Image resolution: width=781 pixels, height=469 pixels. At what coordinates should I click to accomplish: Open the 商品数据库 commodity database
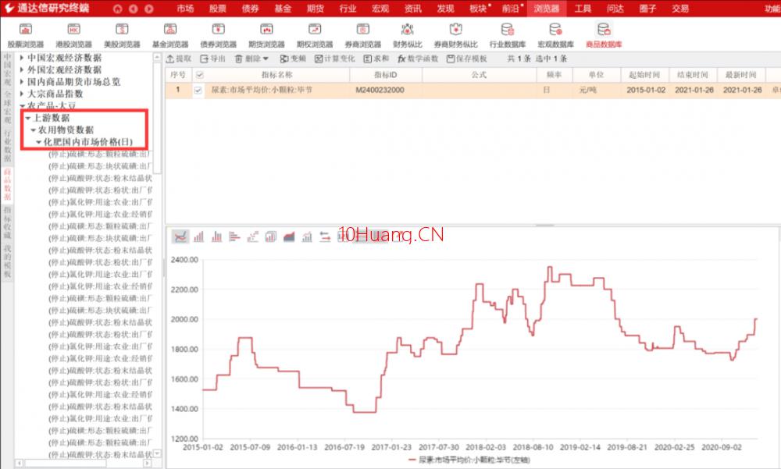pyautogui.click(x=604, y=35)
